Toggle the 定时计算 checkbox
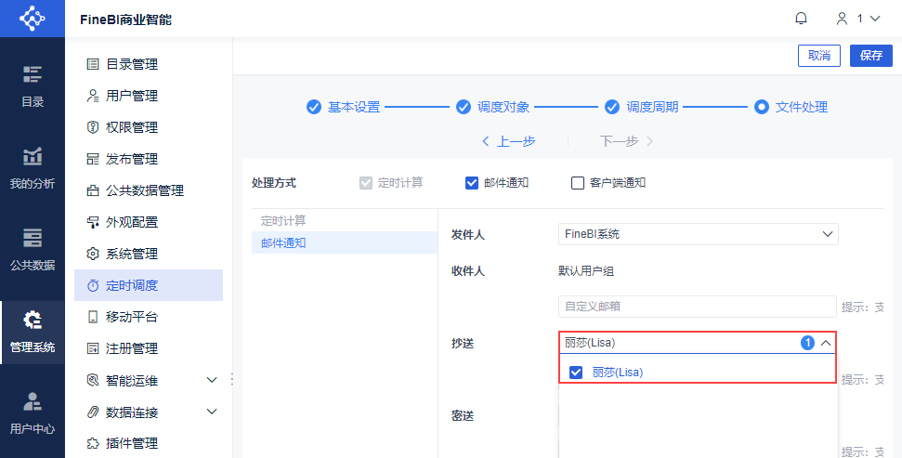The image size is (902, 458). pyautogui.click(x=366, y=183)
